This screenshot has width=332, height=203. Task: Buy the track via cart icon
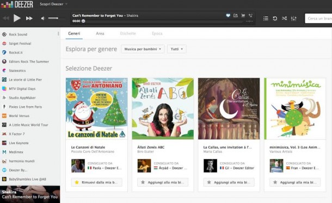[x=243, y=15]
